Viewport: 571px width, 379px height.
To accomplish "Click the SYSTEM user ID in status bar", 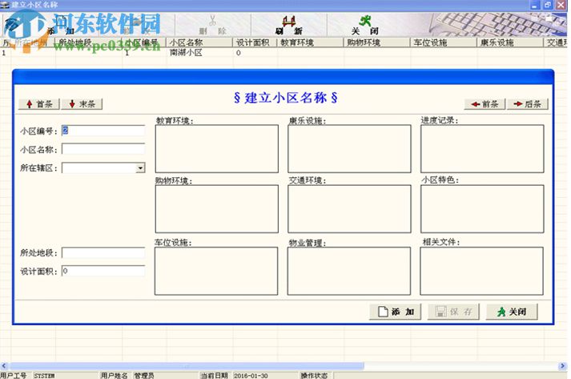I will pos(44,376).
